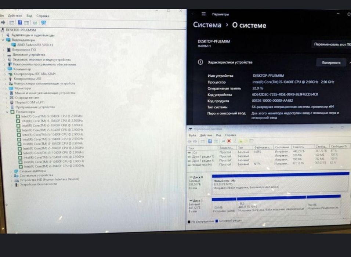Click the Порты (COM и LPT) icon
Screen dimensions: 351x257
pos(12,102)
